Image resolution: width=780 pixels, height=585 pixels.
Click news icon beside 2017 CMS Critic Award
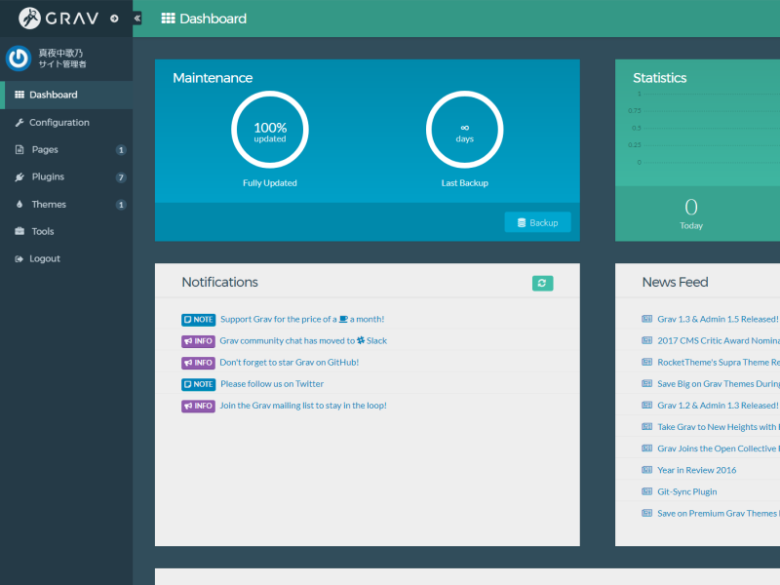pos(646,340)
